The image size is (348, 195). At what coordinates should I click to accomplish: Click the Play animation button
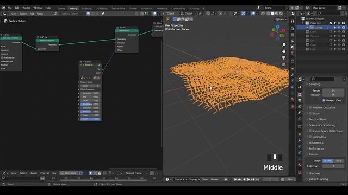(x=248, y=179)
